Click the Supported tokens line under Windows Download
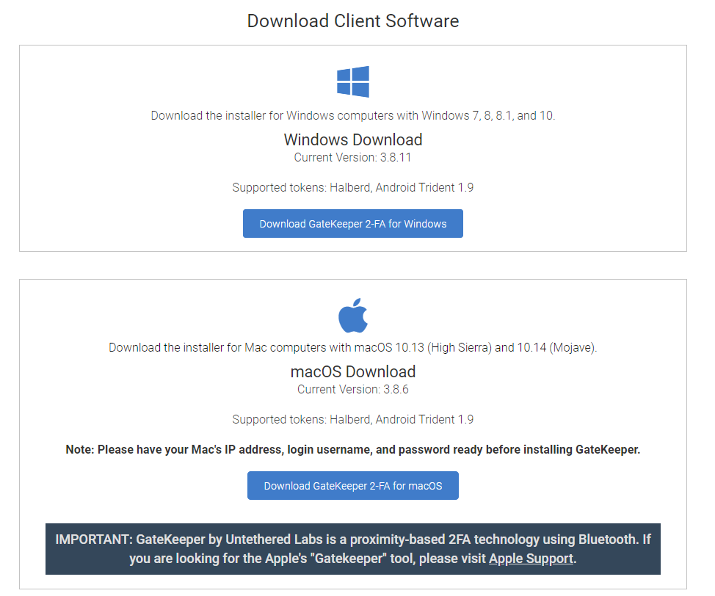This screenshot has height=596, width=715. [x=353, y=187]
